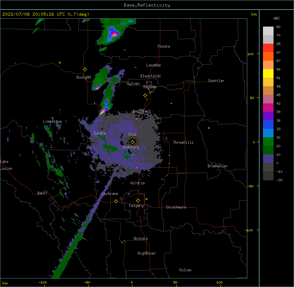Click the Okotoks label
This screenshot has width=294, height=287.
point(141,239)
